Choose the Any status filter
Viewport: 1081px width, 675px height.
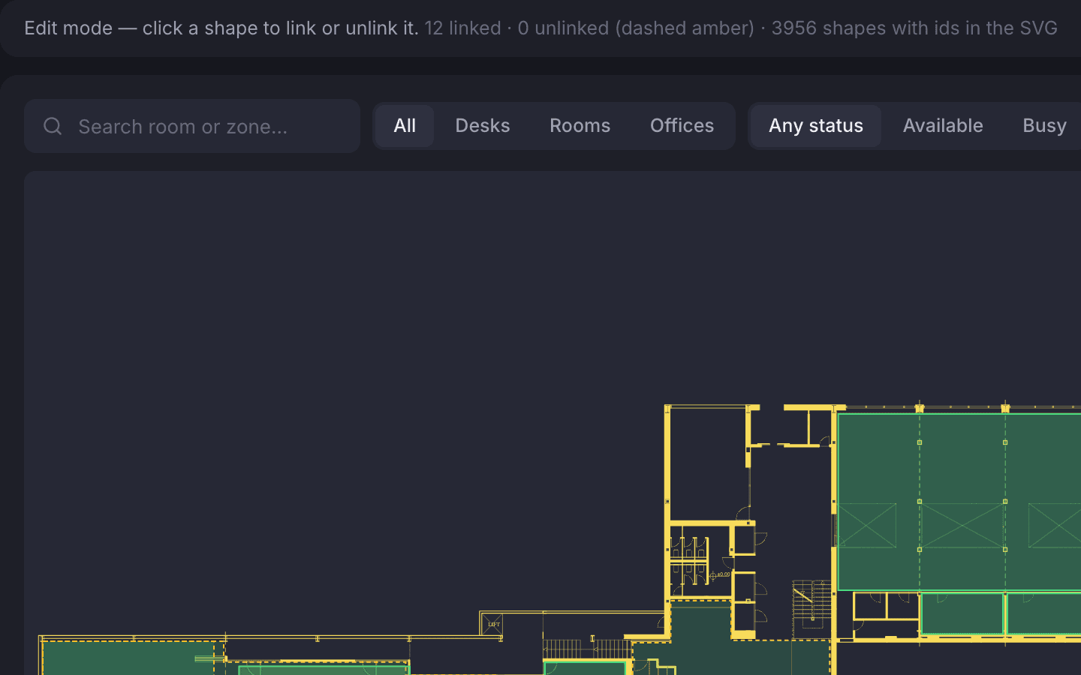click(816, 126)
